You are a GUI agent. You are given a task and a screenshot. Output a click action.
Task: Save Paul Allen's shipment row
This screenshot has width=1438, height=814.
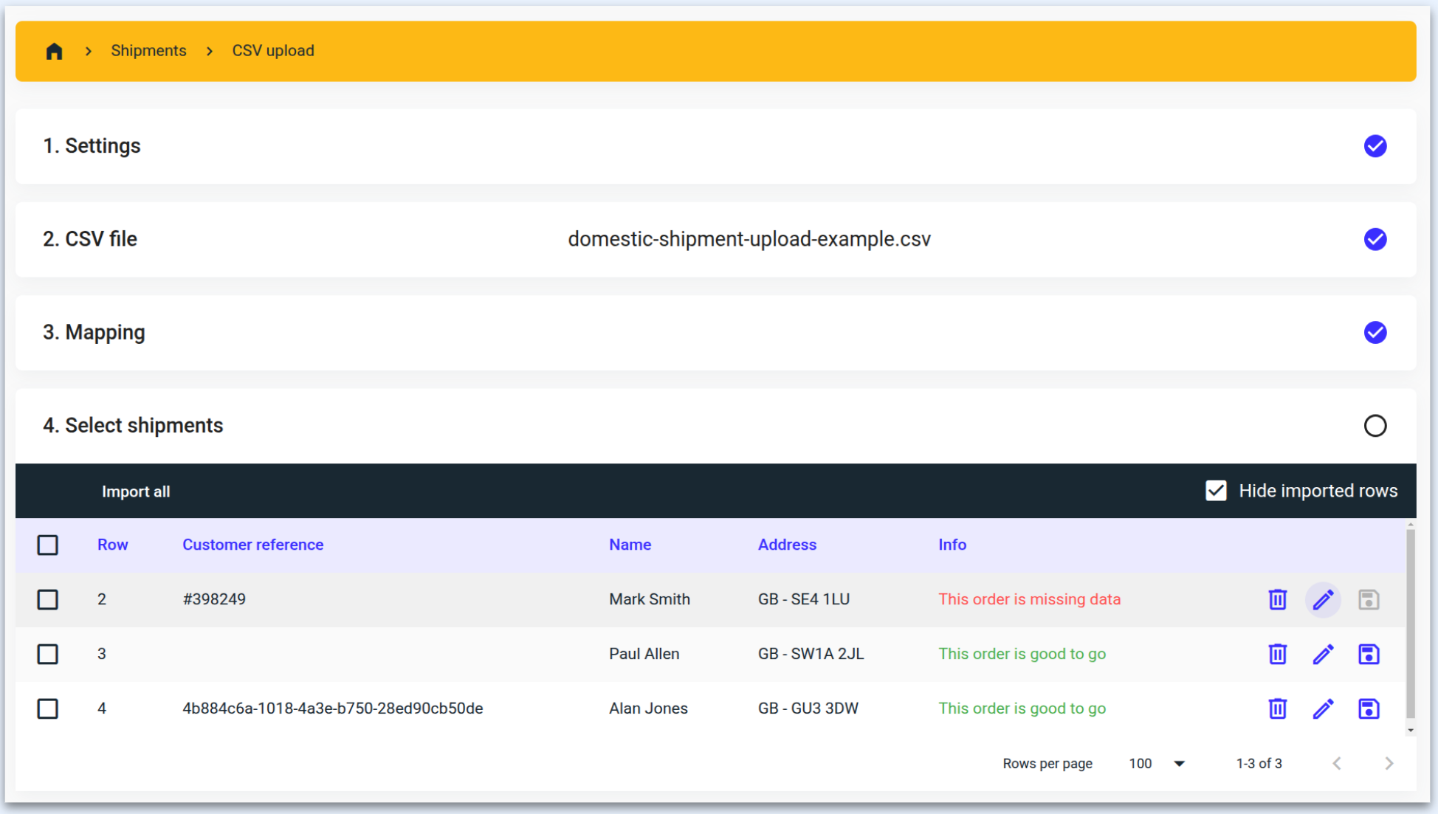(x=1369, y=654)
